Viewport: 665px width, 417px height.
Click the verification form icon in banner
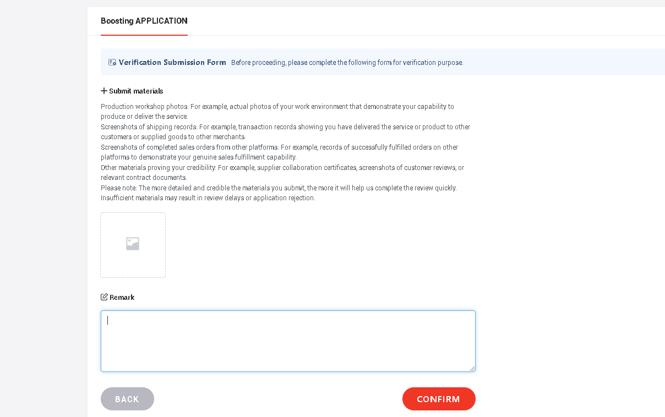click(x=112, y=63)
